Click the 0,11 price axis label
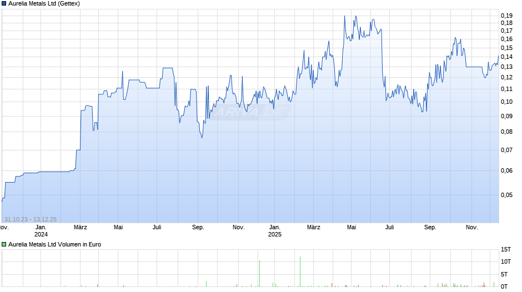The image size is (522, 292). [506, 89]
